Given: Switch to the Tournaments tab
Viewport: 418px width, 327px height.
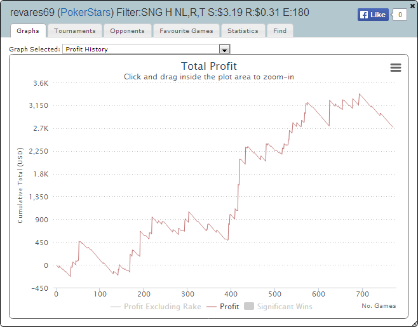Looking at the screenshot, I should tap(75, 31).
